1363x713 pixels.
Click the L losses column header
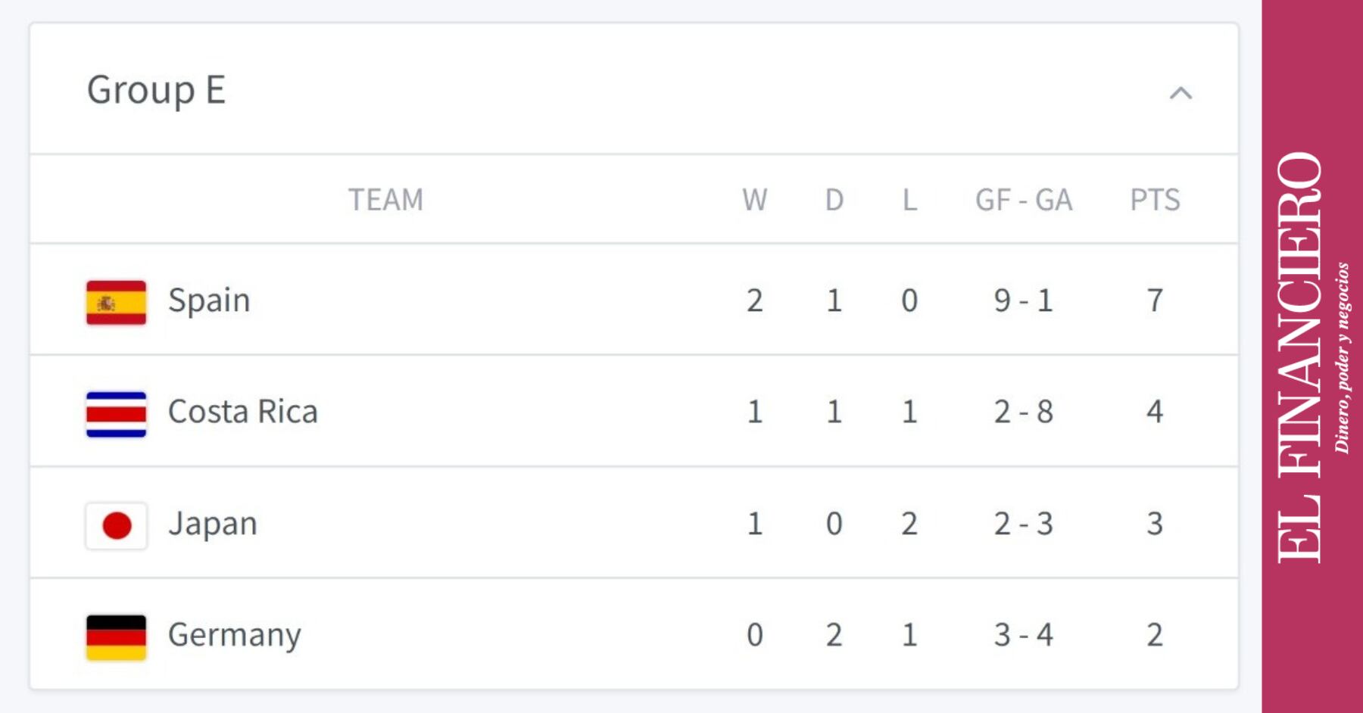909,200
